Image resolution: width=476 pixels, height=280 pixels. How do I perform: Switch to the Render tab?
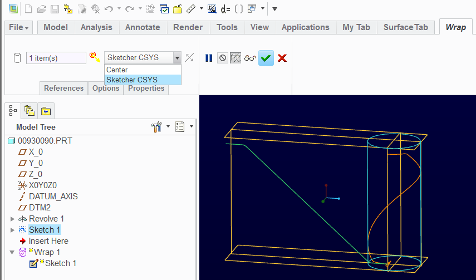[x=188, y=27]
